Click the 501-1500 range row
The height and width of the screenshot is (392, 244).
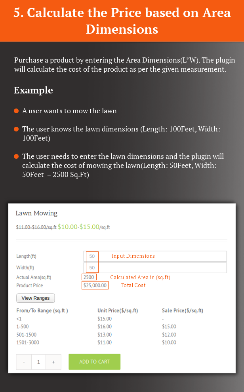coord(110,335)
